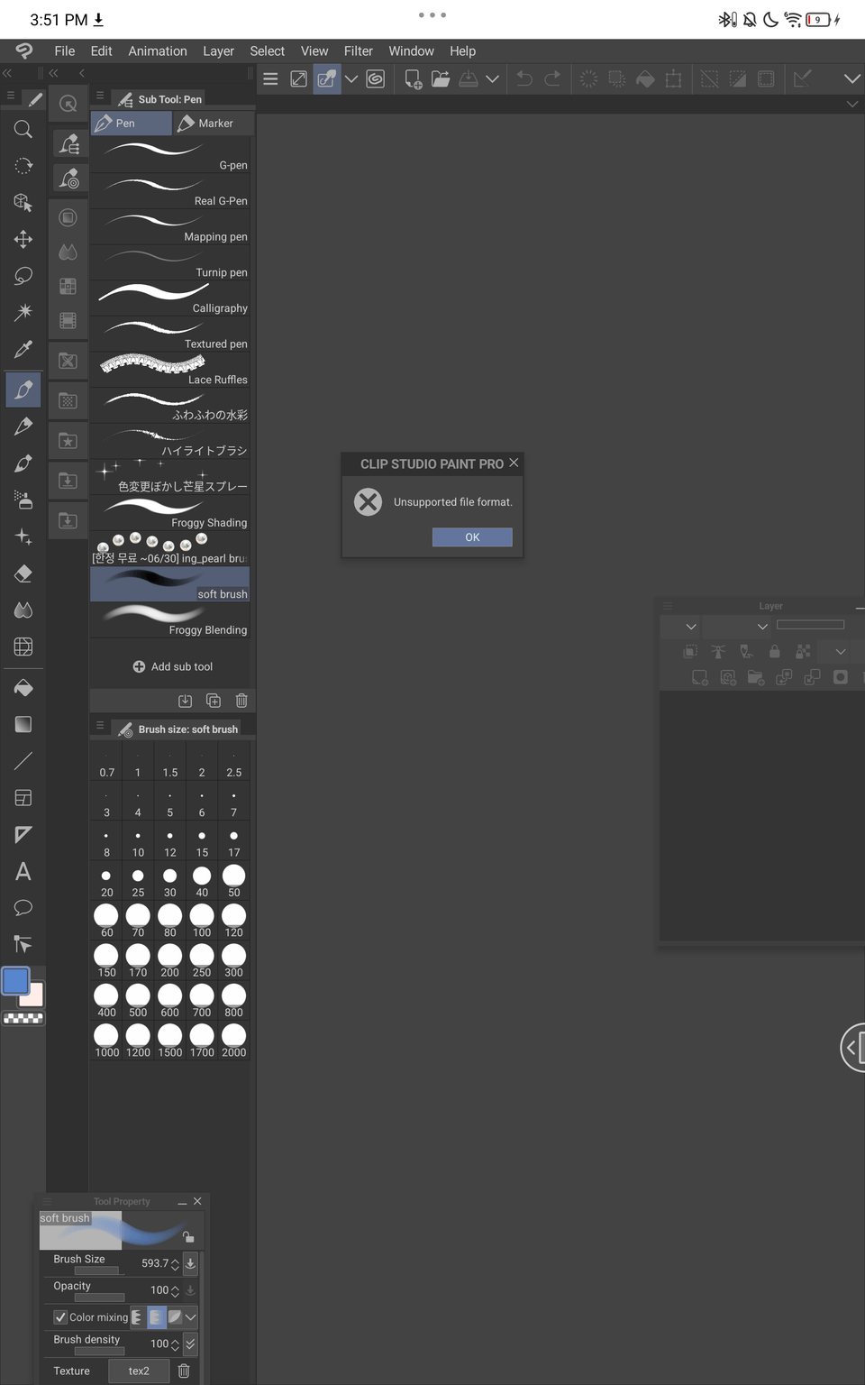Activate the Eyedropper tool
The image size is (865, 1385).
pos(23,349)
